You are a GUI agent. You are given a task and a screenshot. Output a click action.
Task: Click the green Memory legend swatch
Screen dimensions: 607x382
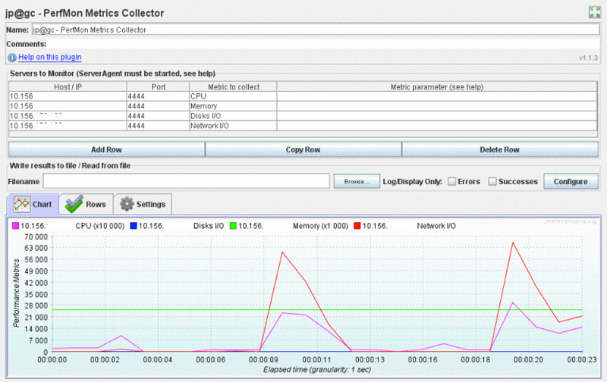(x=234, y=226)
